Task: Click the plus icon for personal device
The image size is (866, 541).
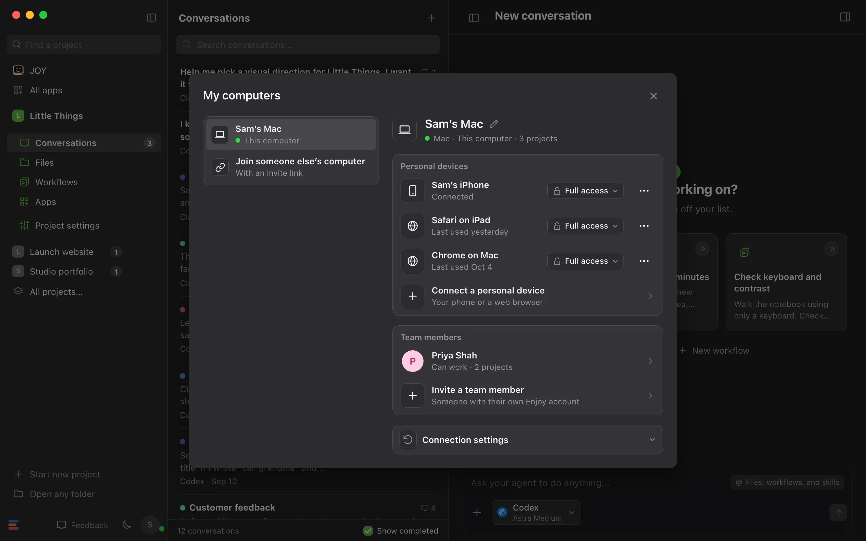Action: (413, 296)
